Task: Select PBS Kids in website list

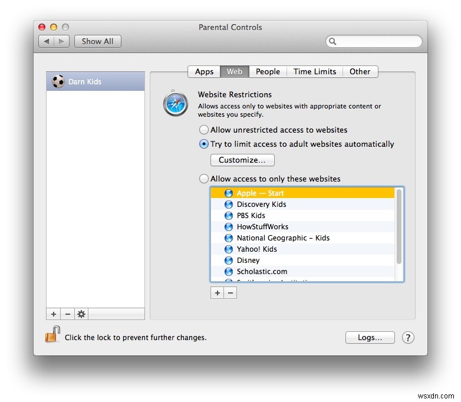Action: coord(302,215)
